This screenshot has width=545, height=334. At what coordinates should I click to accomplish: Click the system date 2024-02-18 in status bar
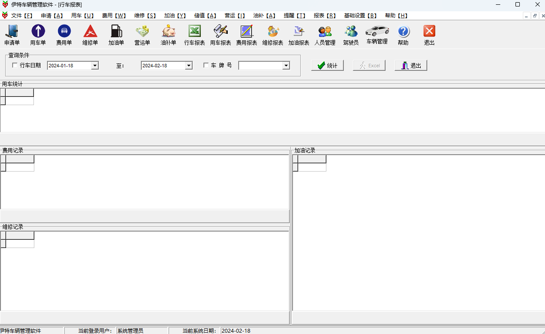click(x=236, y=331)
